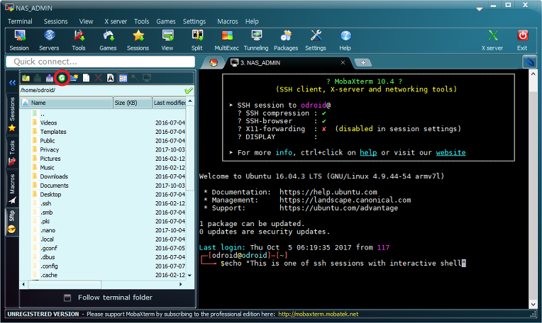542x323 pixels.
Task: Click the /home/odroid/ path field
Action: click(x=101, y=91)
